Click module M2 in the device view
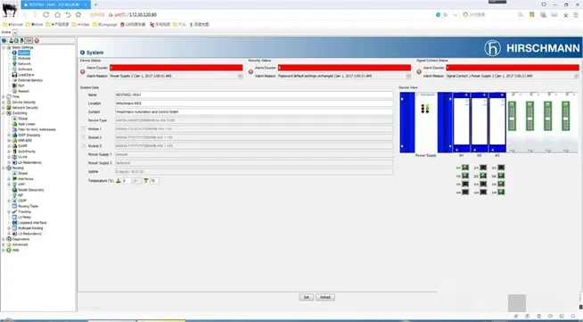 480,122
